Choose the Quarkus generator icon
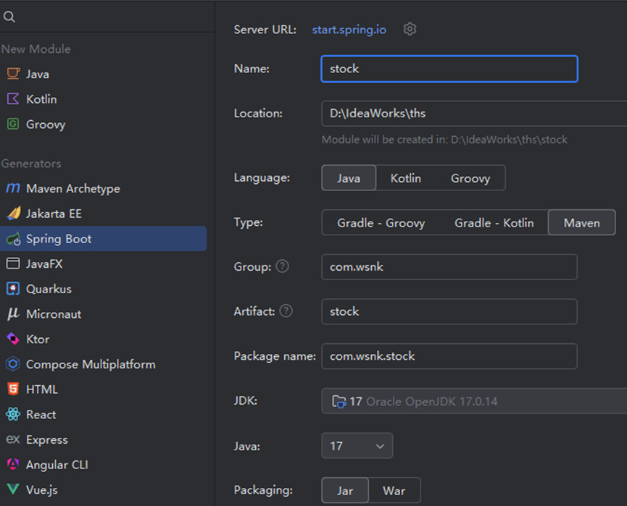The image size is (627, 506). [x=13, y=289]
